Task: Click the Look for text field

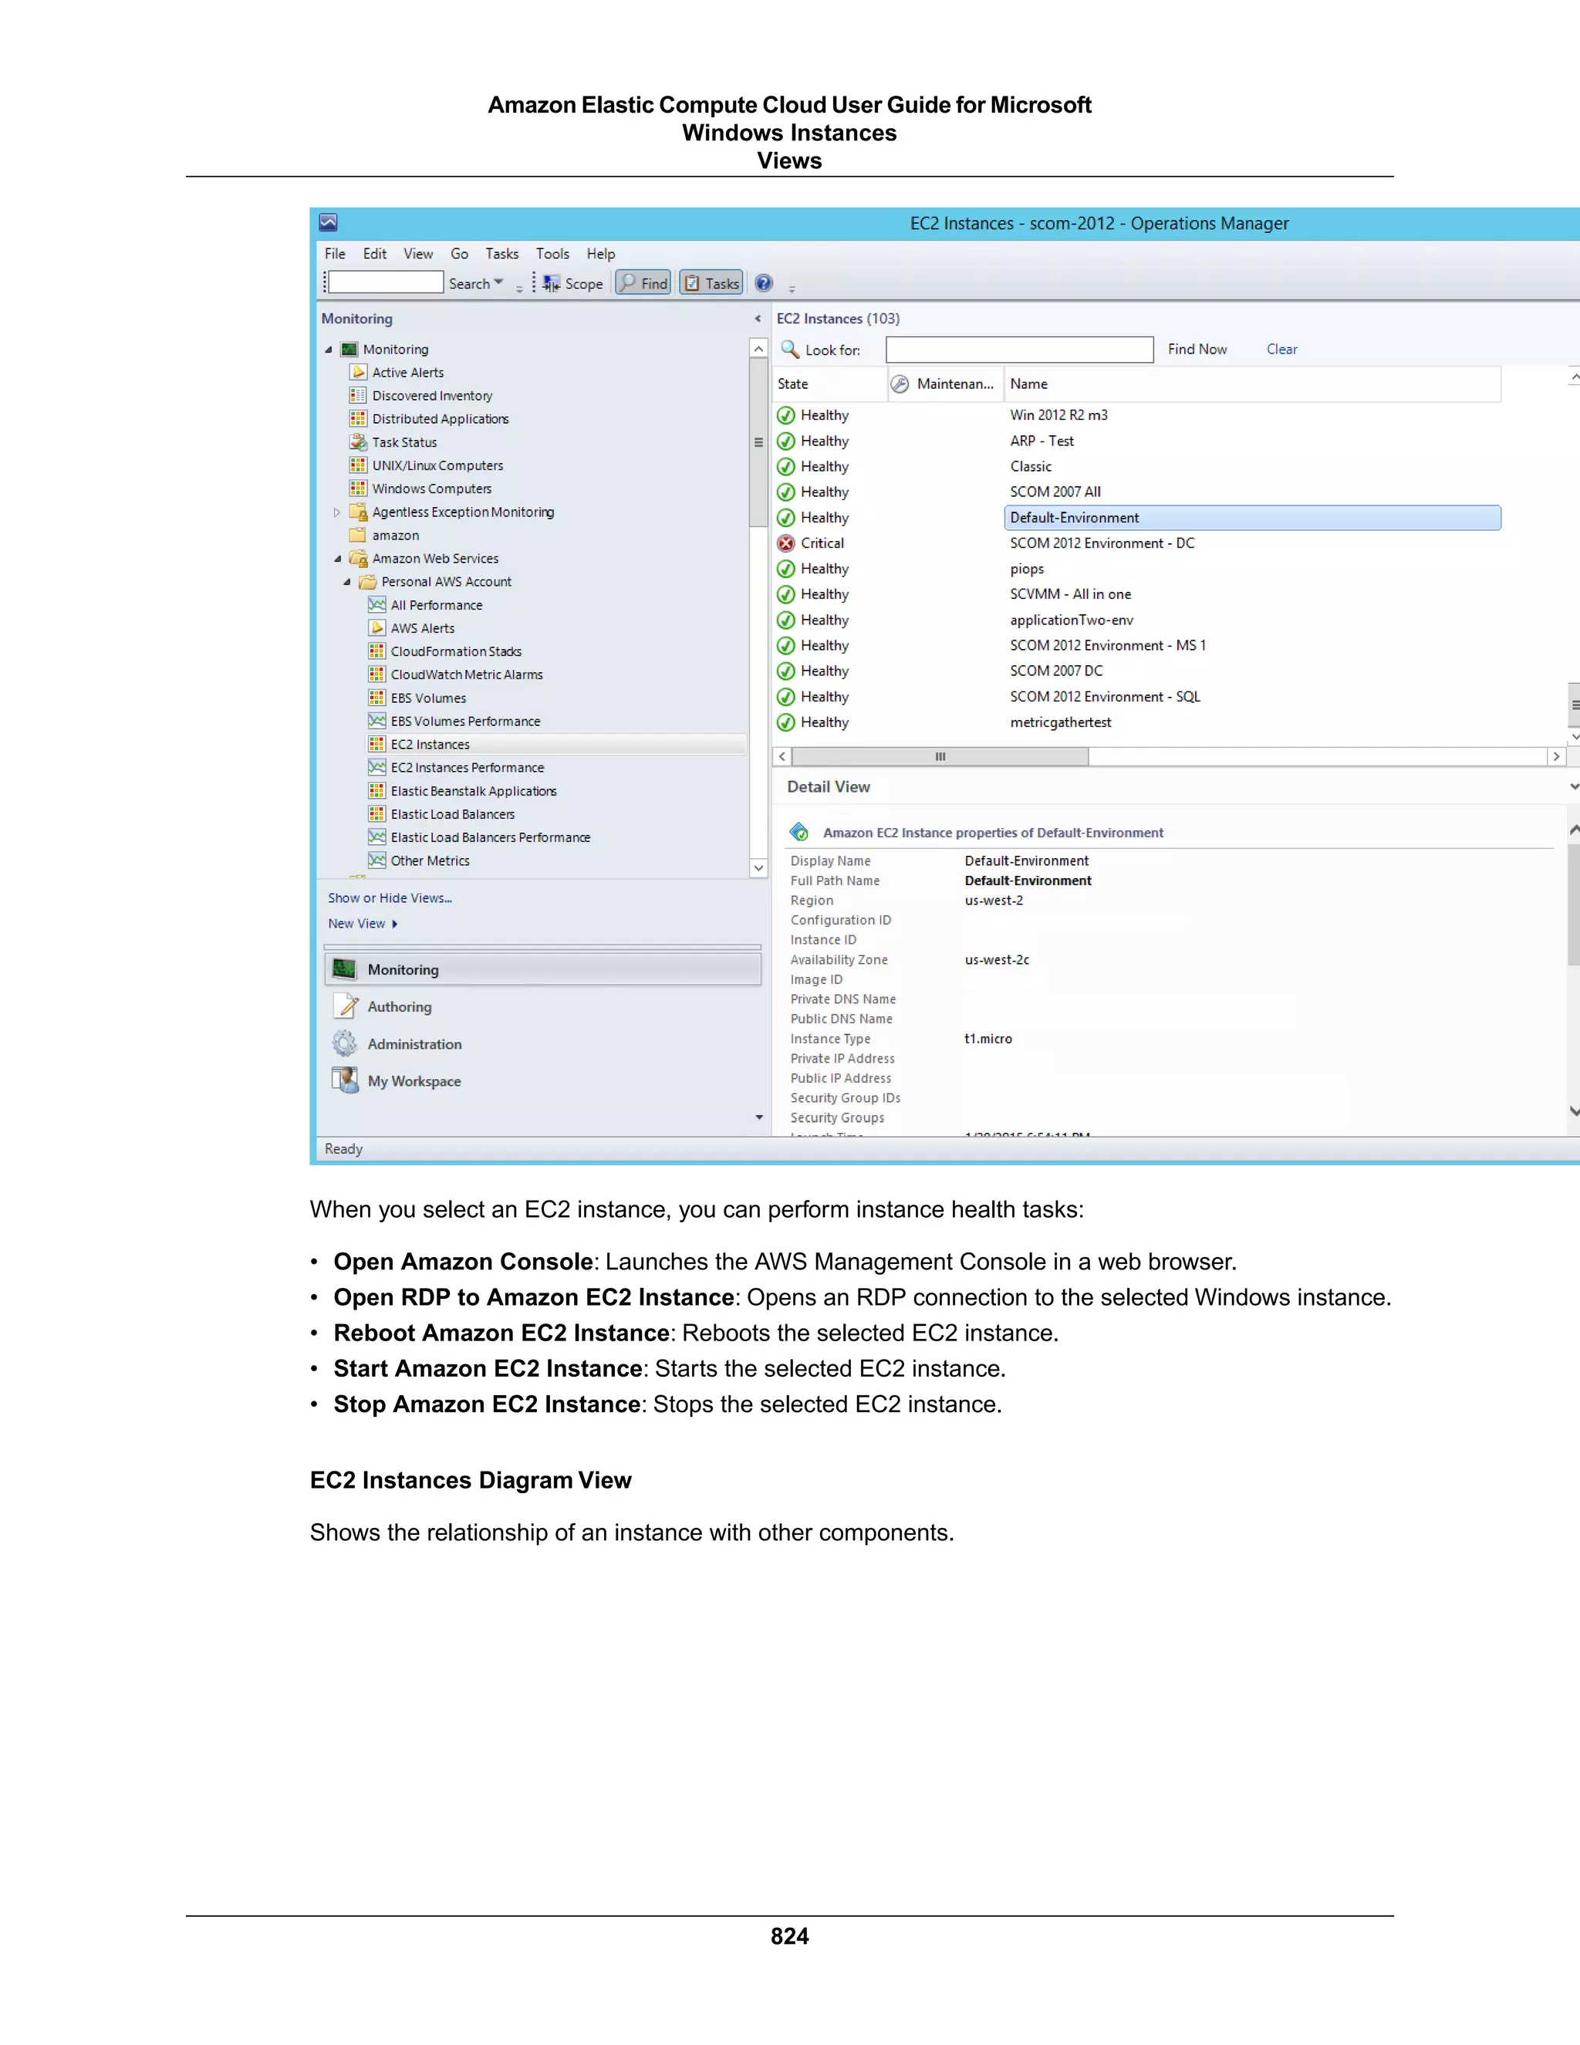Action: [x=1019, y=350]
